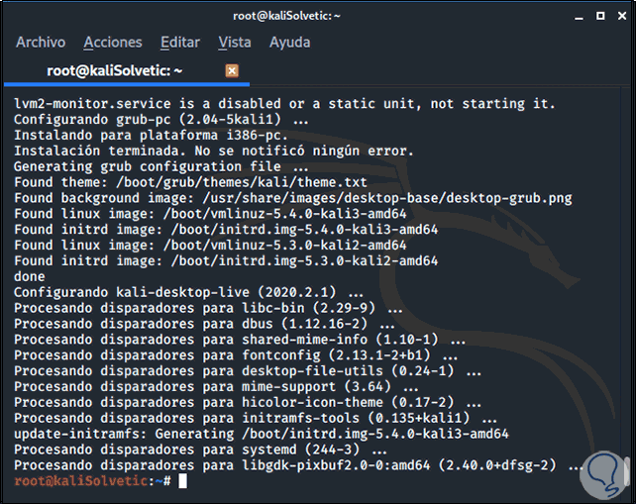Click the libgdk-pixbuf2.0-0:amd64 line

(x=298, y=465)
